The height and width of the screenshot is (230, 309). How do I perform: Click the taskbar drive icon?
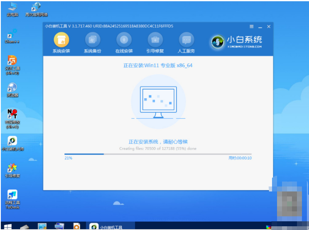tap(25, 227)
